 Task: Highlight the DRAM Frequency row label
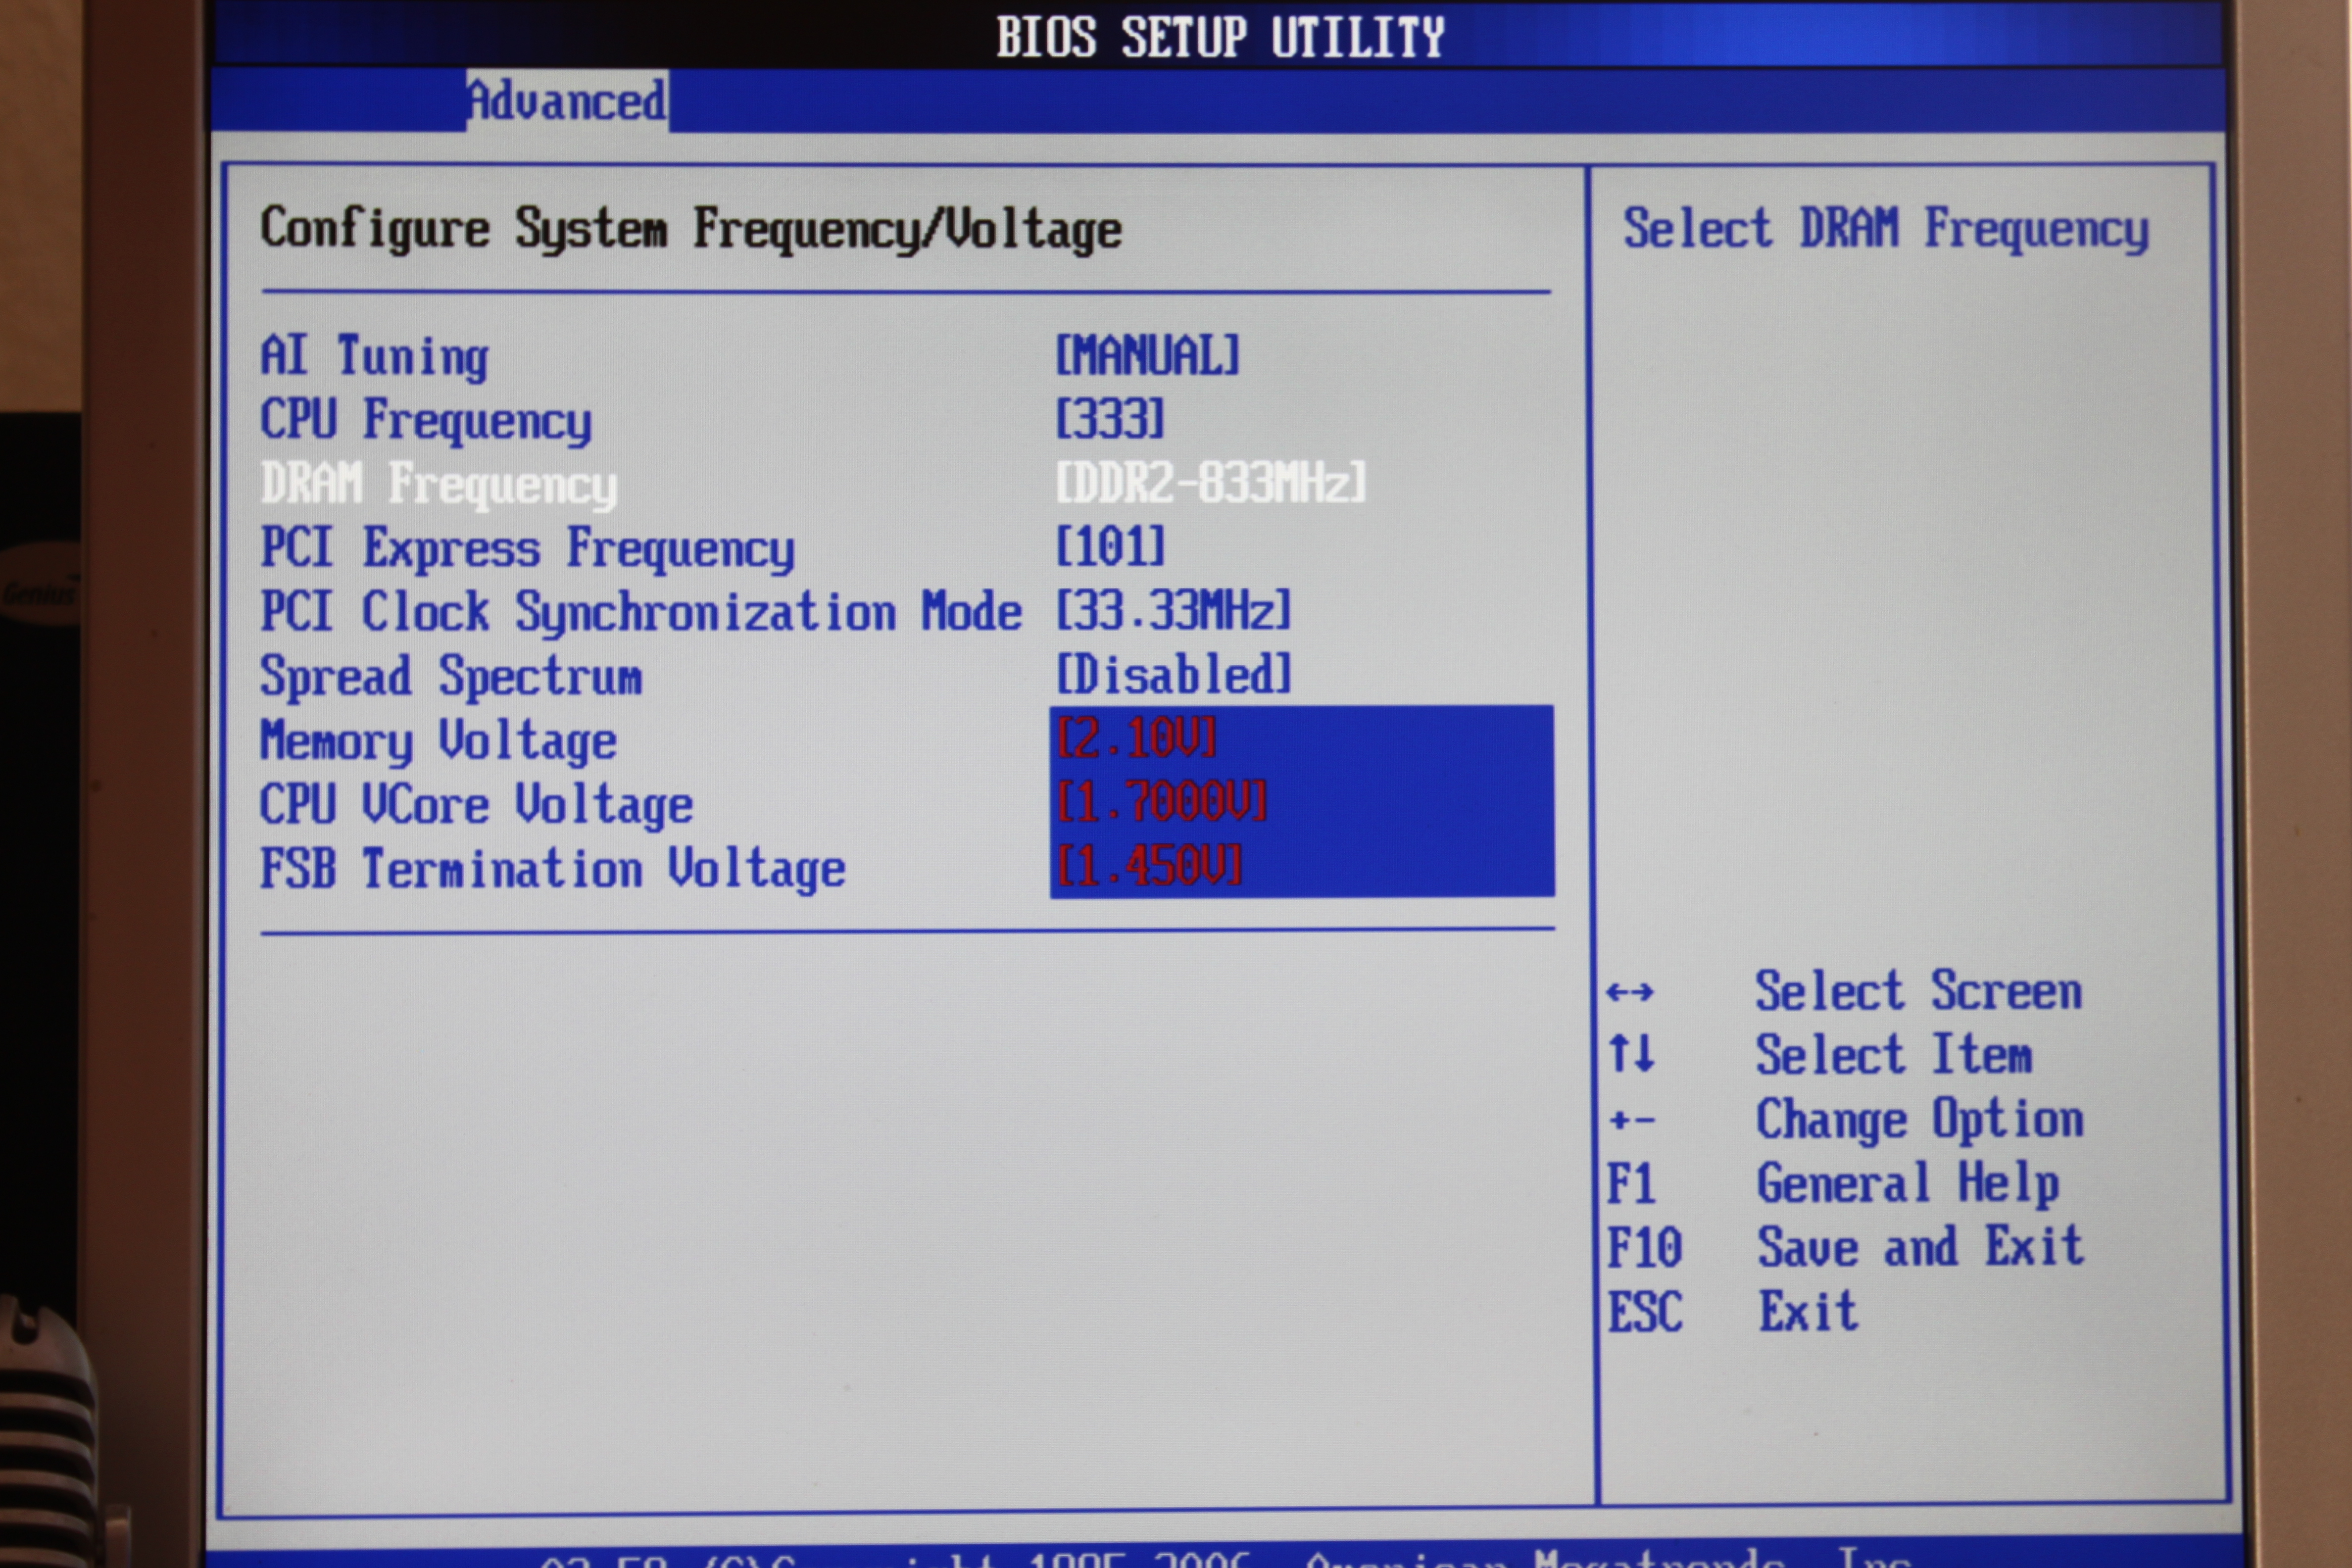(x=439, y=484)
